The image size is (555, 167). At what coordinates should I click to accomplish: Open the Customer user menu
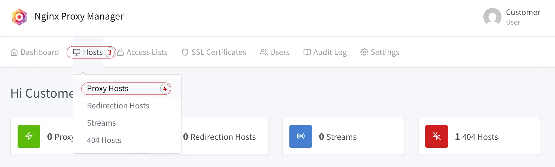(512, 17)
